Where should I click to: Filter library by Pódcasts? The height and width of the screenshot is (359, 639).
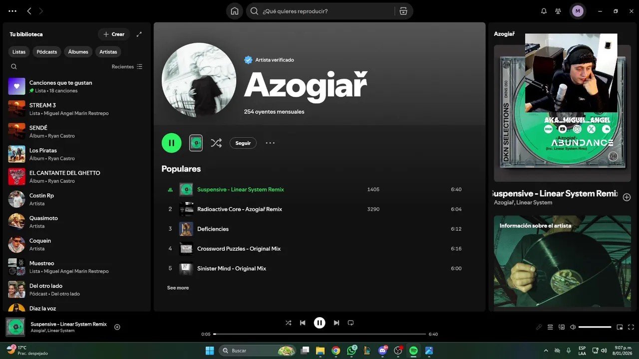(46, 52)
